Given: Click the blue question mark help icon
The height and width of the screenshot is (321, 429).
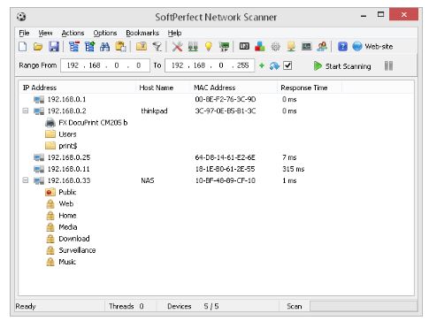Looking at the screenshot, I should [342, 47].
